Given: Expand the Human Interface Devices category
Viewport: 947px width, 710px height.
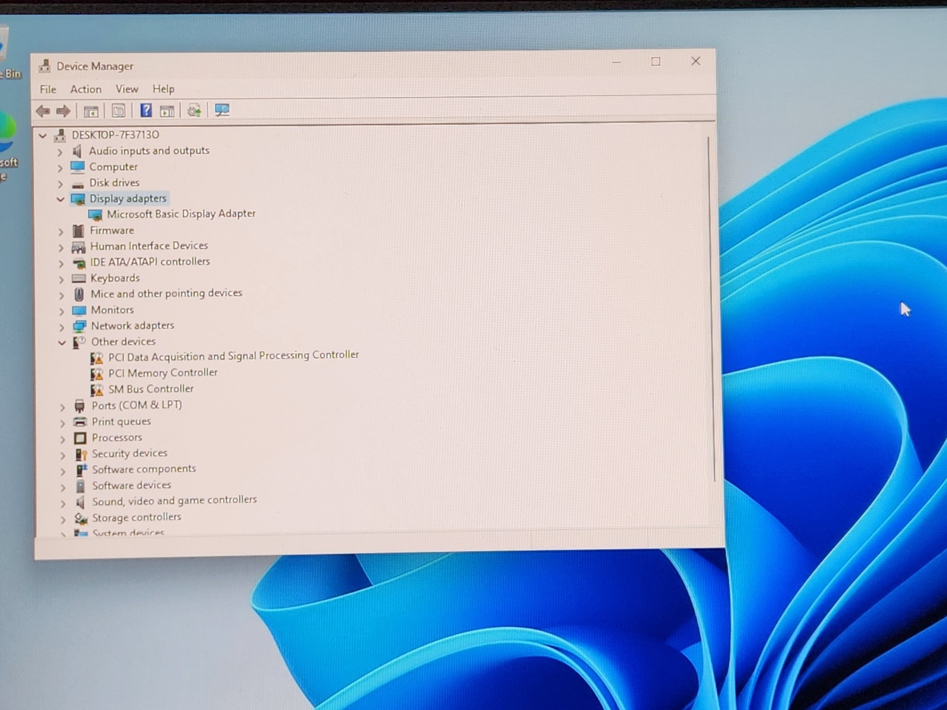Looking at the screenshot, I should (61, 247).
